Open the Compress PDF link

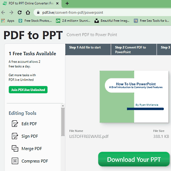(35, 161)
